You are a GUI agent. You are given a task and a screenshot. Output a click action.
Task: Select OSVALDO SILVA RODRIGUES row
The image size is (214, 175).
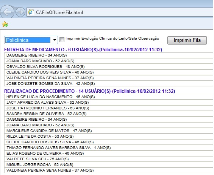[109, 67]
